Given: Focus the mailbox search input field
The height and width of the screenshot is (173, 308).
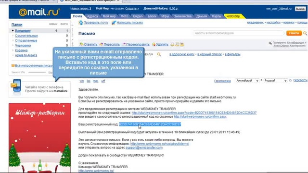Looking at the screenshot, I should pos(239,33).
